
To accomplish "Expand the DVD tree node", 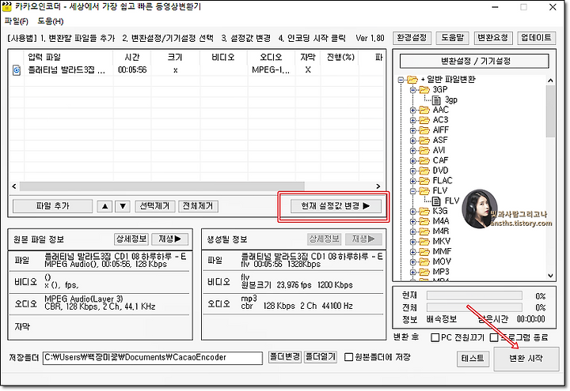I will pos(412,171).
